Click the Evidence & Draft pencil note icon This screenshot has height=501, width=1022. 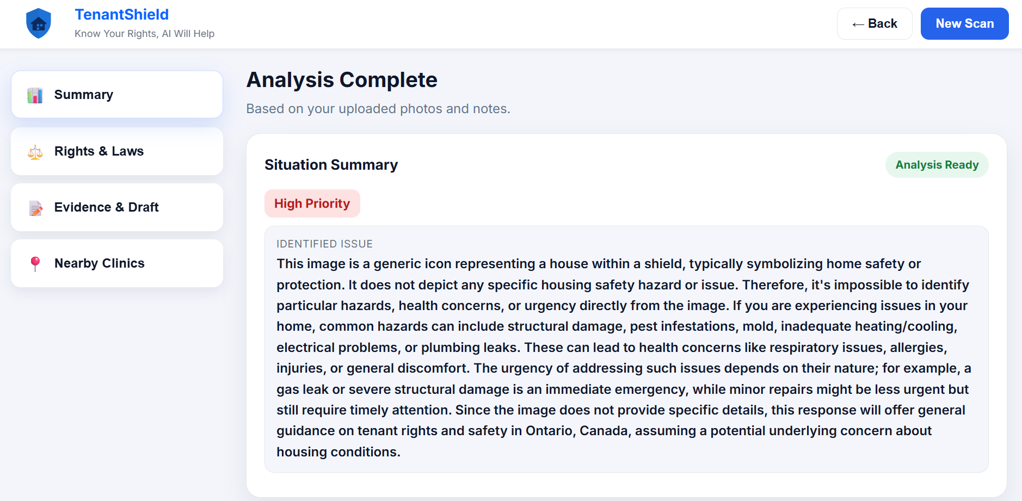click(35, 208)
